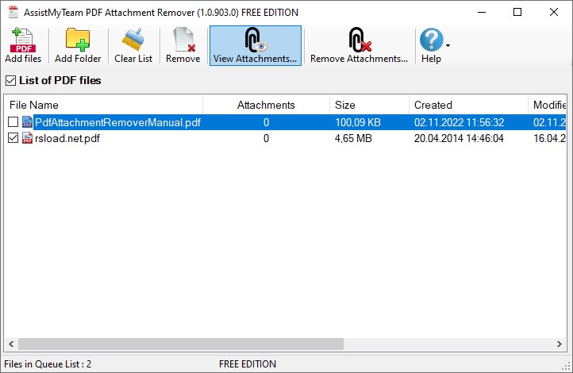Click the 100,09 KB size cell
Screen dimensions: 573x373
[358, 122]
